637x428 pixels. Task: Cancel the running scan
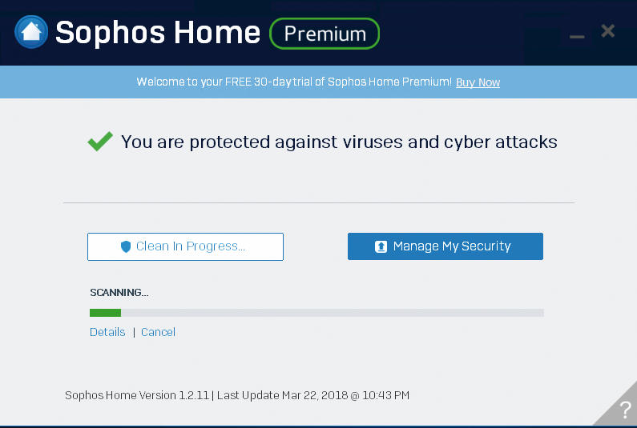[158, 332]
